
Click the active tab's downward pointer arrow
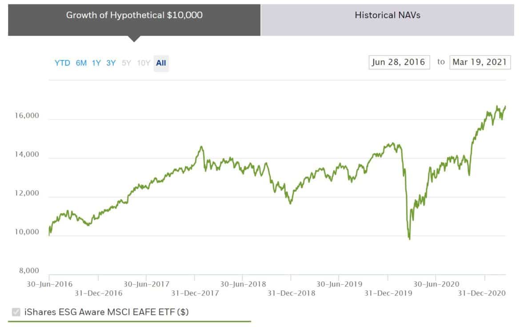pos(134,39)
